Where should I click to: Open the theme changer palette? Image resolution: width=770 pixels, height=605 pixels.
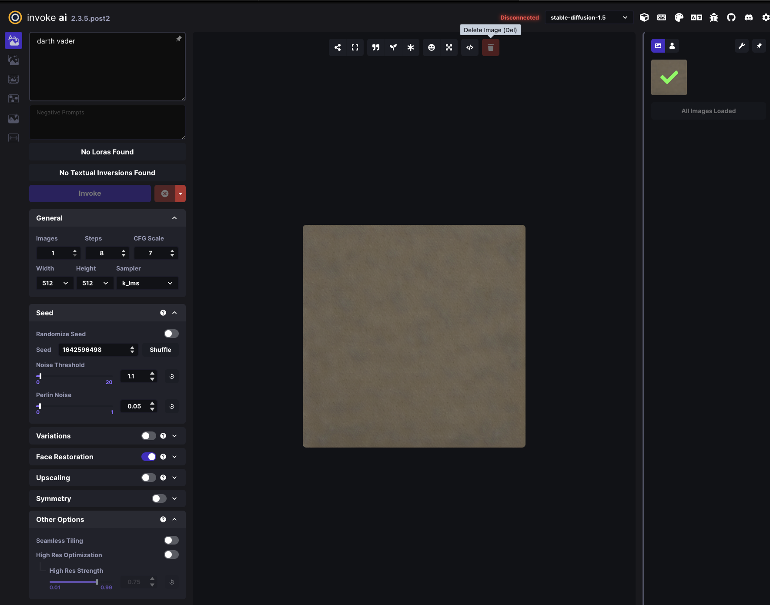pyautogui.click(x=679, y=17)
